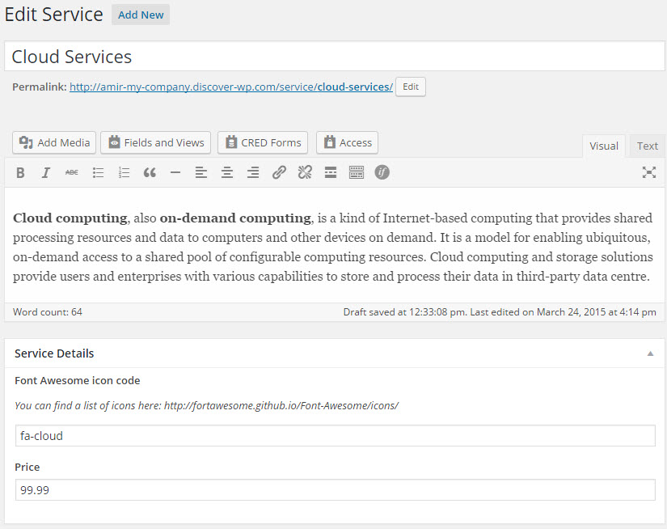Image resolution: width=667 pixels, height=529 pixels.
Task: Enter distraction-free writing mode
Action: coord(648,172)
